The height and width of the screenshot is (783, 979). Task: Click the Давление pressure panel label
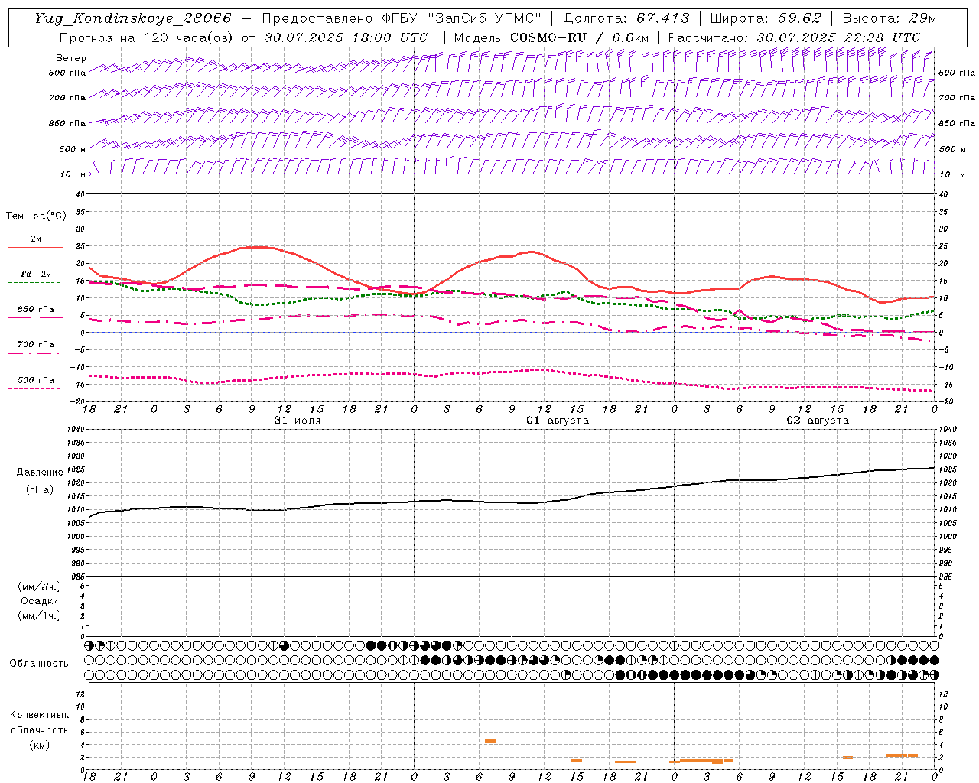point(40,473)
